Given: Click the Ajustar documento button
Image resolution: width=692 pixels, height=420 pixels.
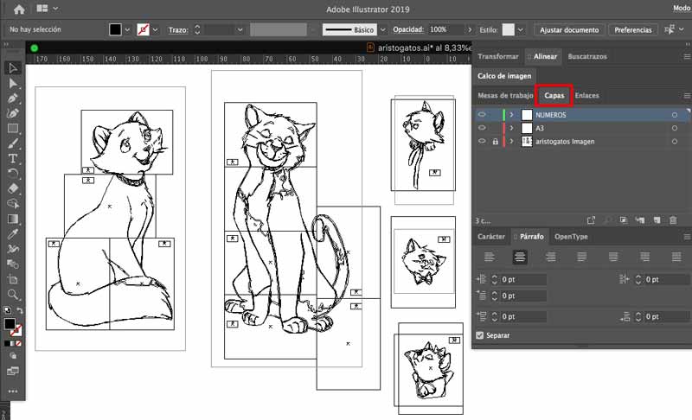Looking at the screenshot, I should coord(569,30).
